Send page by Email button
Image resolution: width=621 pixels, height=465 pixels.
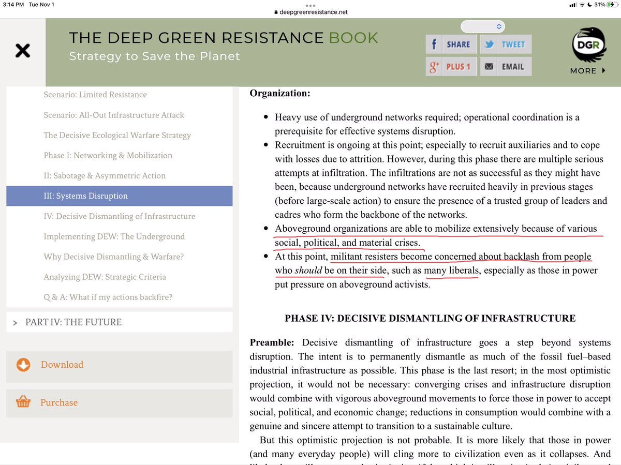[x=505, y=67]
